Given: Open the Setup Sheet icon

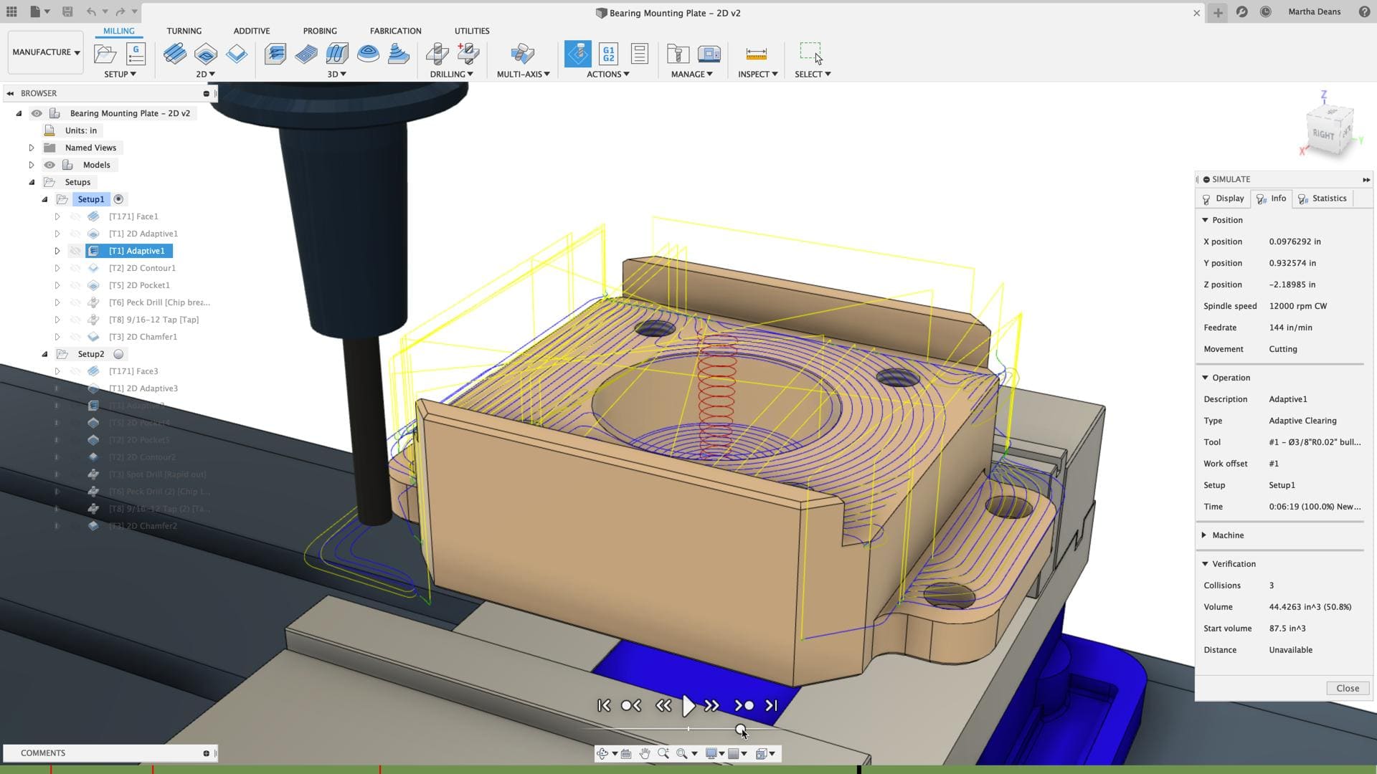Looking at the screenshot, I should click(x=639, y=54).
